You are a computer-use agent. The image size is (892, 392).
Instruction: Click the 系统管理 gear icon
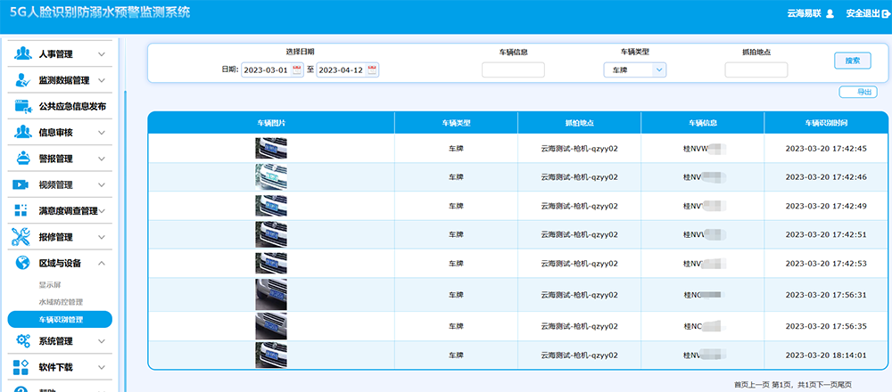point(22,340)
